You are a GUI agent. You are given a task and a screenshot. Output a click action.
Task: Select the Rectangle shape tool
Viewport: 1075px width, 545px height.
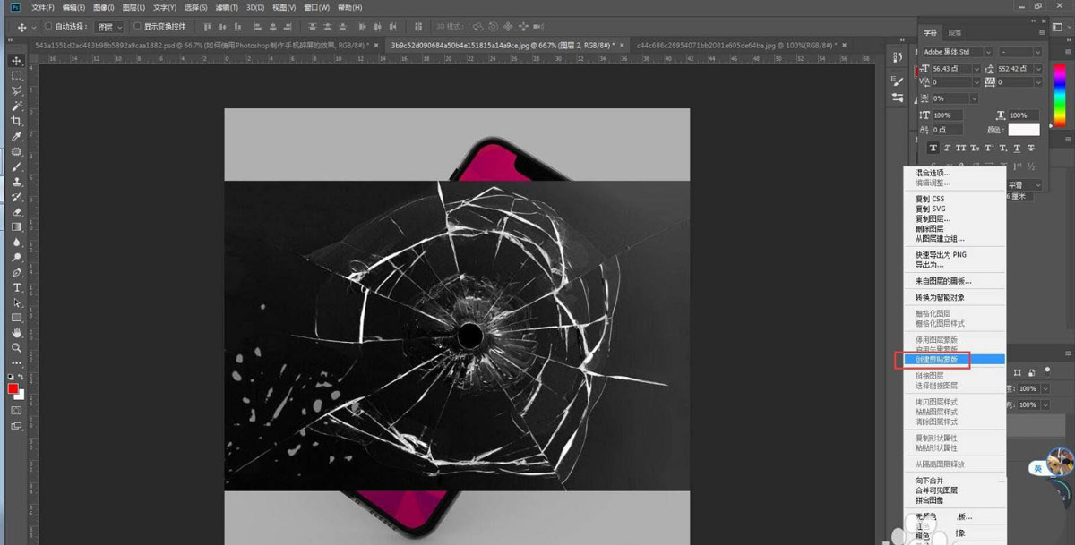click(16, 318)
